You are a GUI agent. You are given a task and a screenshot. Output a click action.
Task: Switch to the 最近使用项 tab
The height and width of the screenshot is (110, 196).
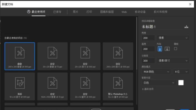(x=38, y=12)
